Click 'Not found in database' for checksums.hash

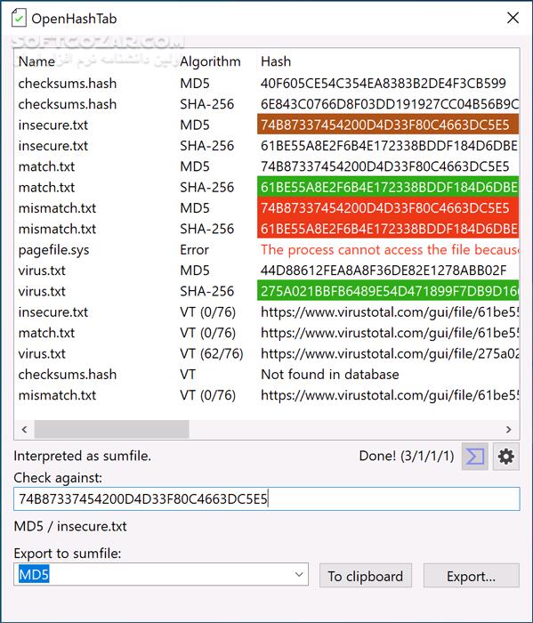tap(329, 375)
